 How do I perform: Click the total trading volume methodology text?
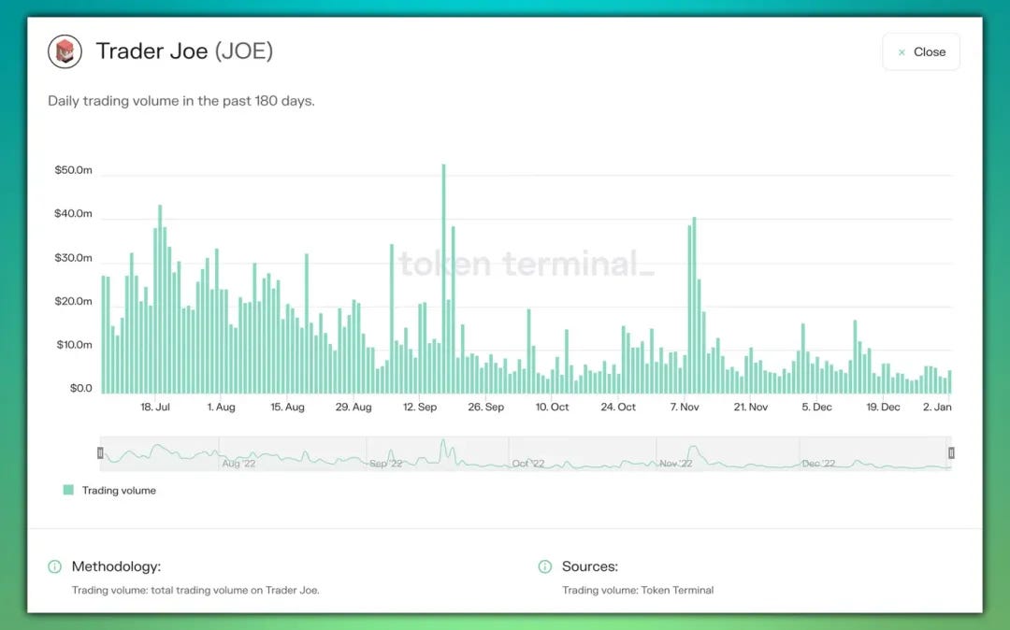pyautogui.click(x=195, y=590)
